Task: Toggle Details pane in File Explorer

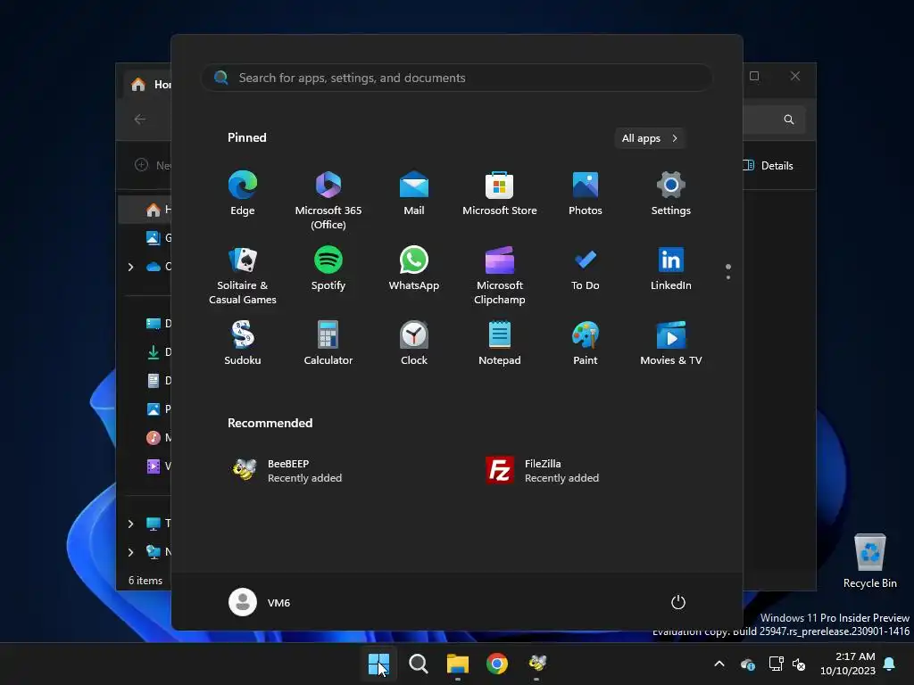Action: tap(769, 165)
